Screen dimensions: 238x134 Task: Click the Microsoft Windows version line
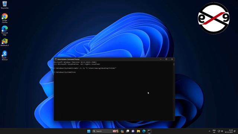pyautogui.click(x=75, y=62)
